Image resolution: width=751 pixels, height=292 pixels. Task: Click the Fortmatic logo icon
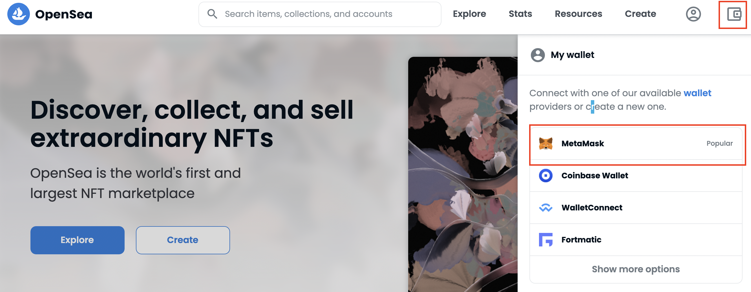coord(545,240)
